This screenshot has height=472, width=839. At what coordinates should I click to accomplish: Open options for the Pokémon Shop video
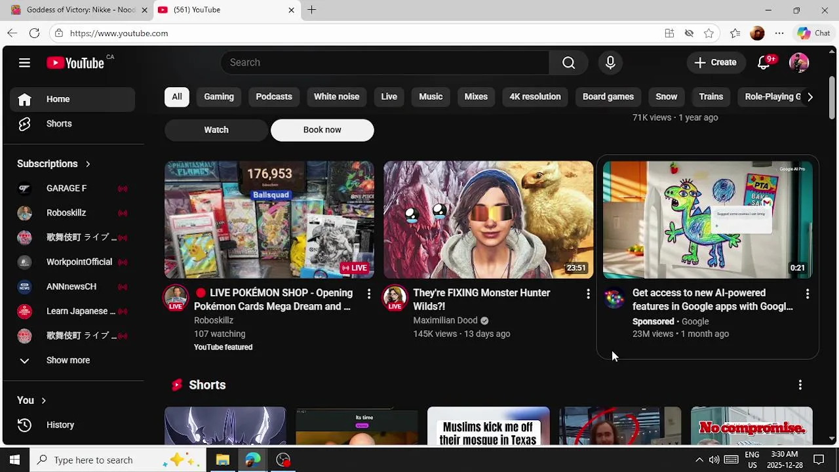369,294
